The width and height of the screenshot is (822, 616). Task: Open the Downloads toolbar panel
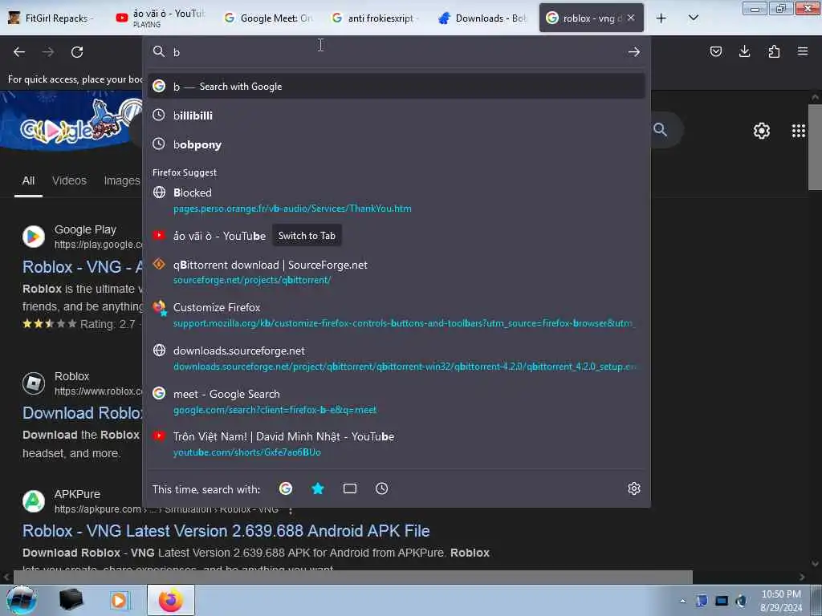744,51
